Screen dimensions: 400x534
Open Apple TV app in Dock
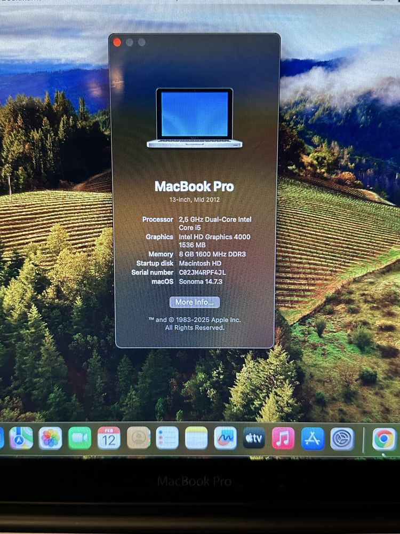point(254,438)
